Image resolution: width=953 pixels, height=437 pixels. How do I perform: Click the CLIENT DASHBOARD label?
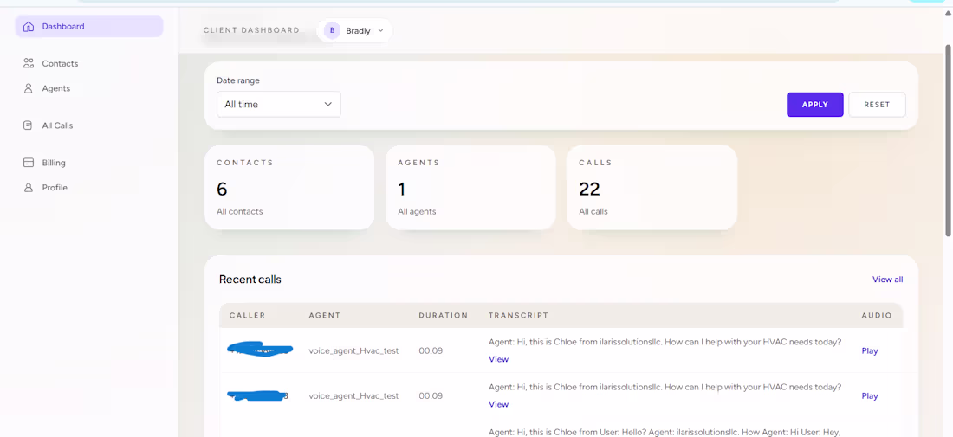(x=251, y=30)
